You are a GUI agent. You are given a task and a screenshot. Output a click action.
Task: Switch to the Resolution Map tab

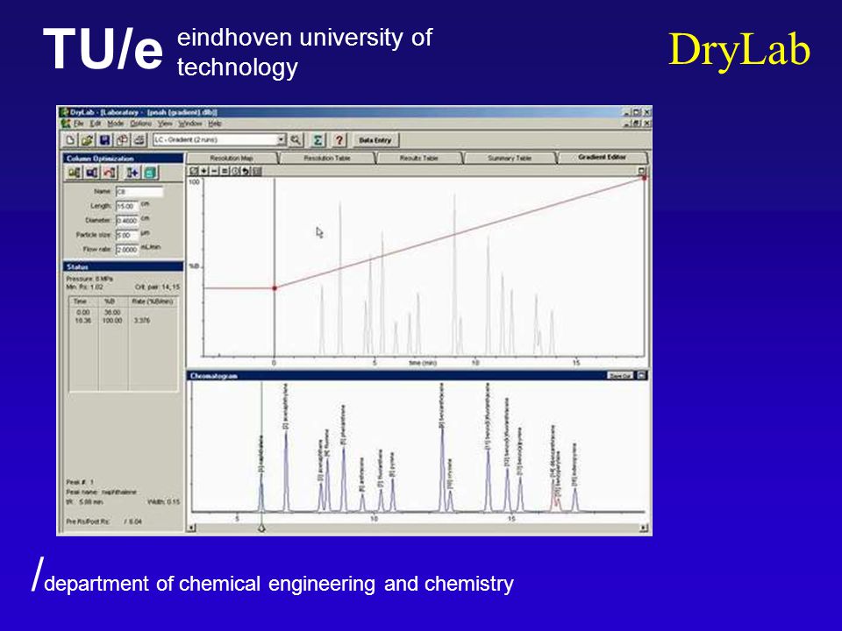[x=232, y=159]
